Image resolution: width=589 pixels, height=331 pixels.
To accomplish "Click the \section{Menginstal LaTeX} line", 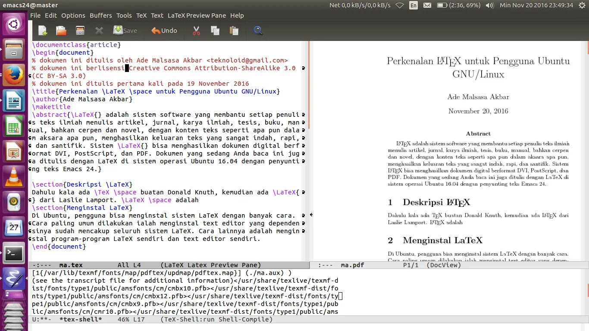I will coord(82,208).
